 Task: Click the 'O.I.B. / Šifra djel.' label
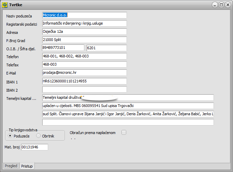21,49
